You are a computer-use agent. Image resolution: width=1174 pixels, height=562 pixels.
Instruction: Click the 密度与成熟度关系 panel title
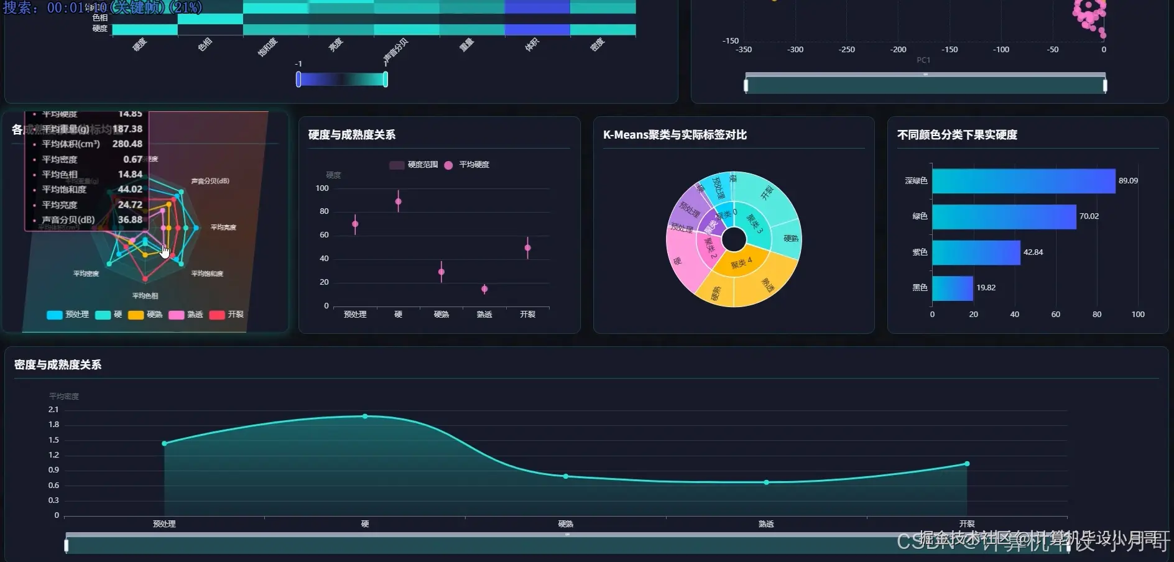58,365
